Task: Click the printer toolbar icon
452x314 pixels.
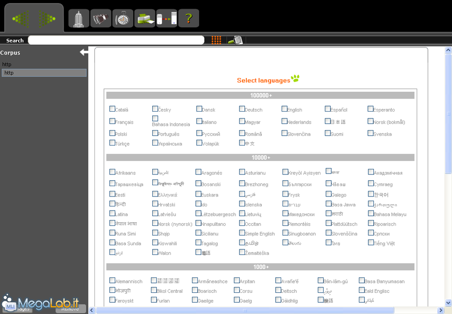Action: pyautogui.click(x=145, y=19)
